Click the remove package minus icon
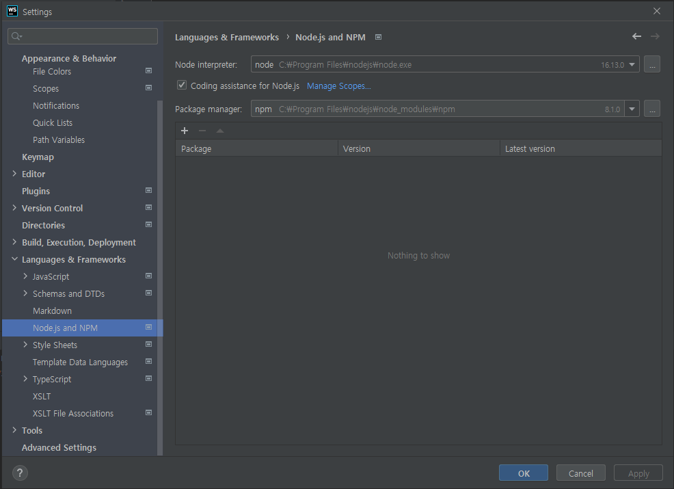 202,131
